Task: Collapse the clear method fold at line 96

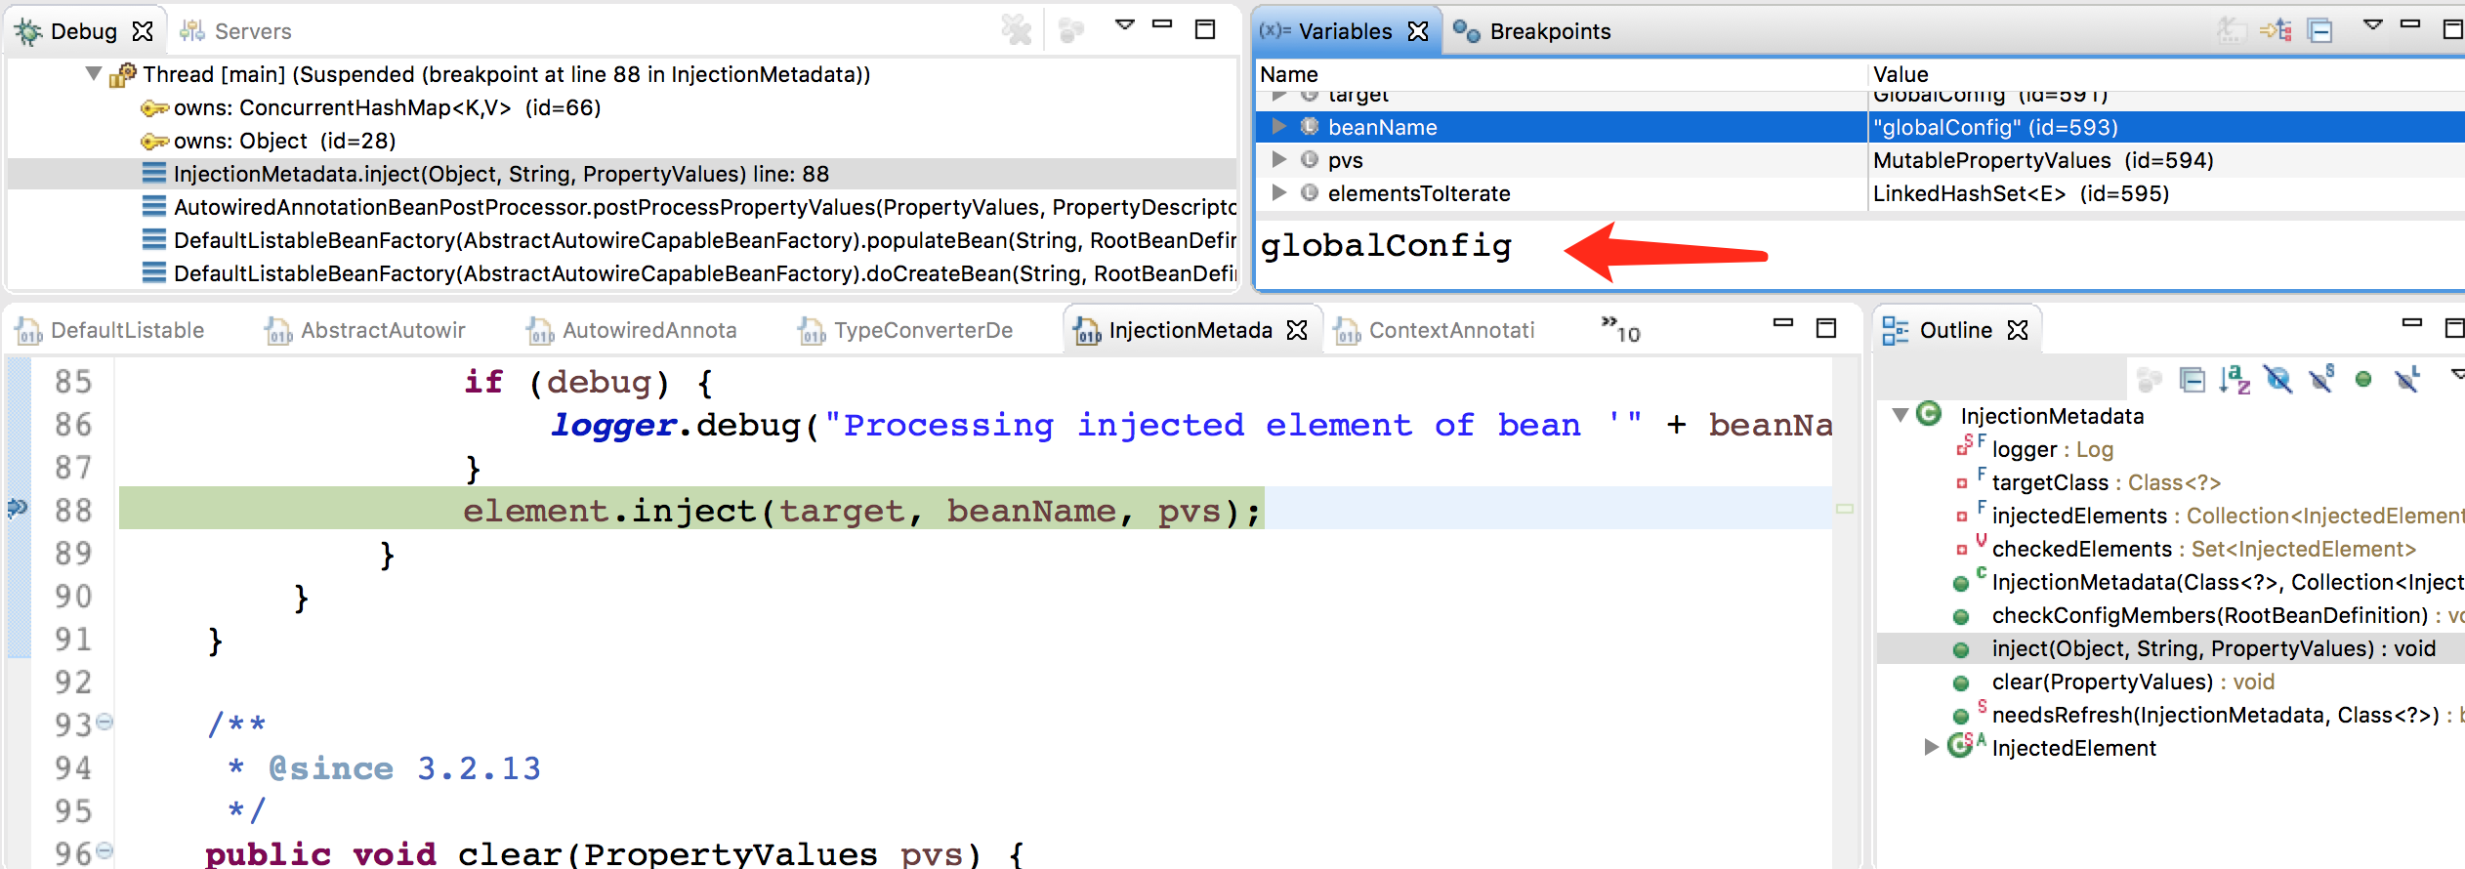Action: (x=104, y=849)
